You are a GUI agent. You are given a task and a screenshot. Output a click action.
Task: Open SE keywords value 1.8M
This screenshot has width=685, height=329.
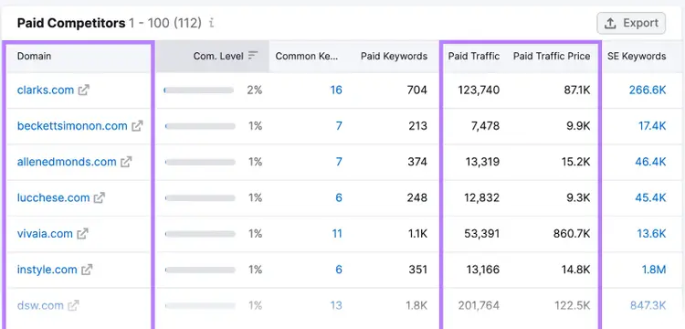click(x=654, y=270)
